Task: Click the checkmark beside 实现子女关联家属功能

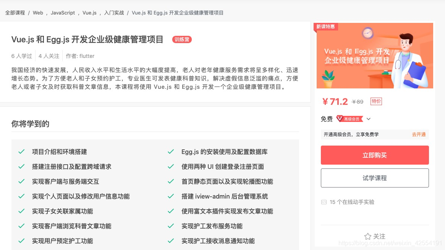Action: (21, 211)
